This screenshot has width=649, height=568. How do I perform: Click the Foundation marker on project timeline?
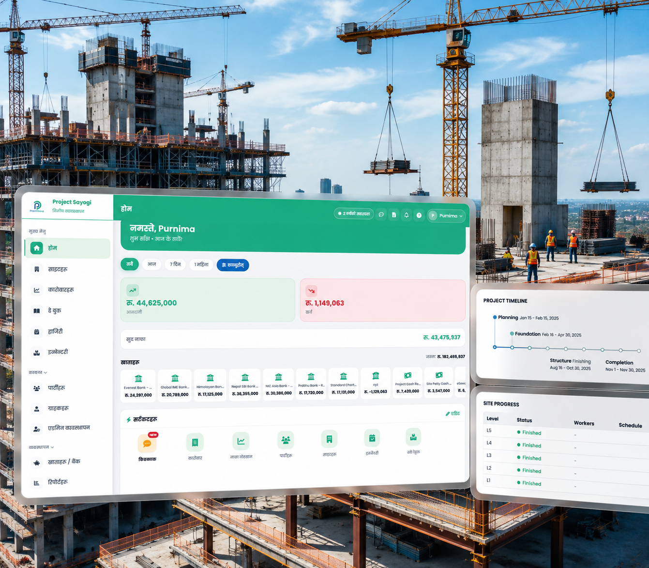pos(512,334)
